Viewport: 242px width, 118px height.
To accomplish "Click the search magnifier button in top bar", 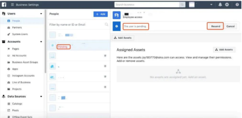I will coord(182,5).
